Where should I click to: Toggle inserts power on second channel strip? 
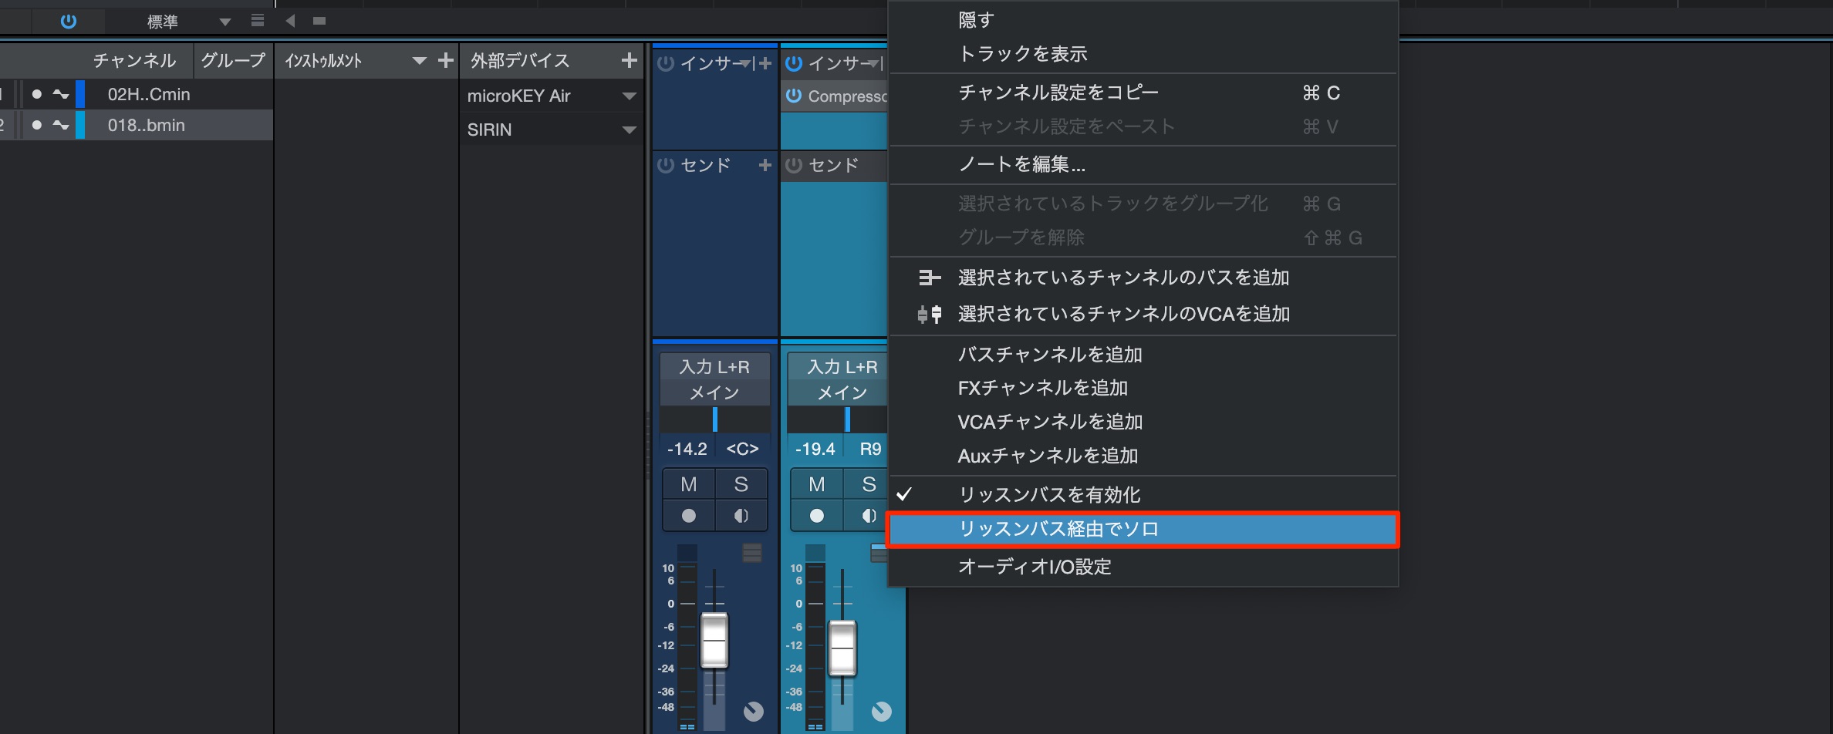(x=794, y=63)
